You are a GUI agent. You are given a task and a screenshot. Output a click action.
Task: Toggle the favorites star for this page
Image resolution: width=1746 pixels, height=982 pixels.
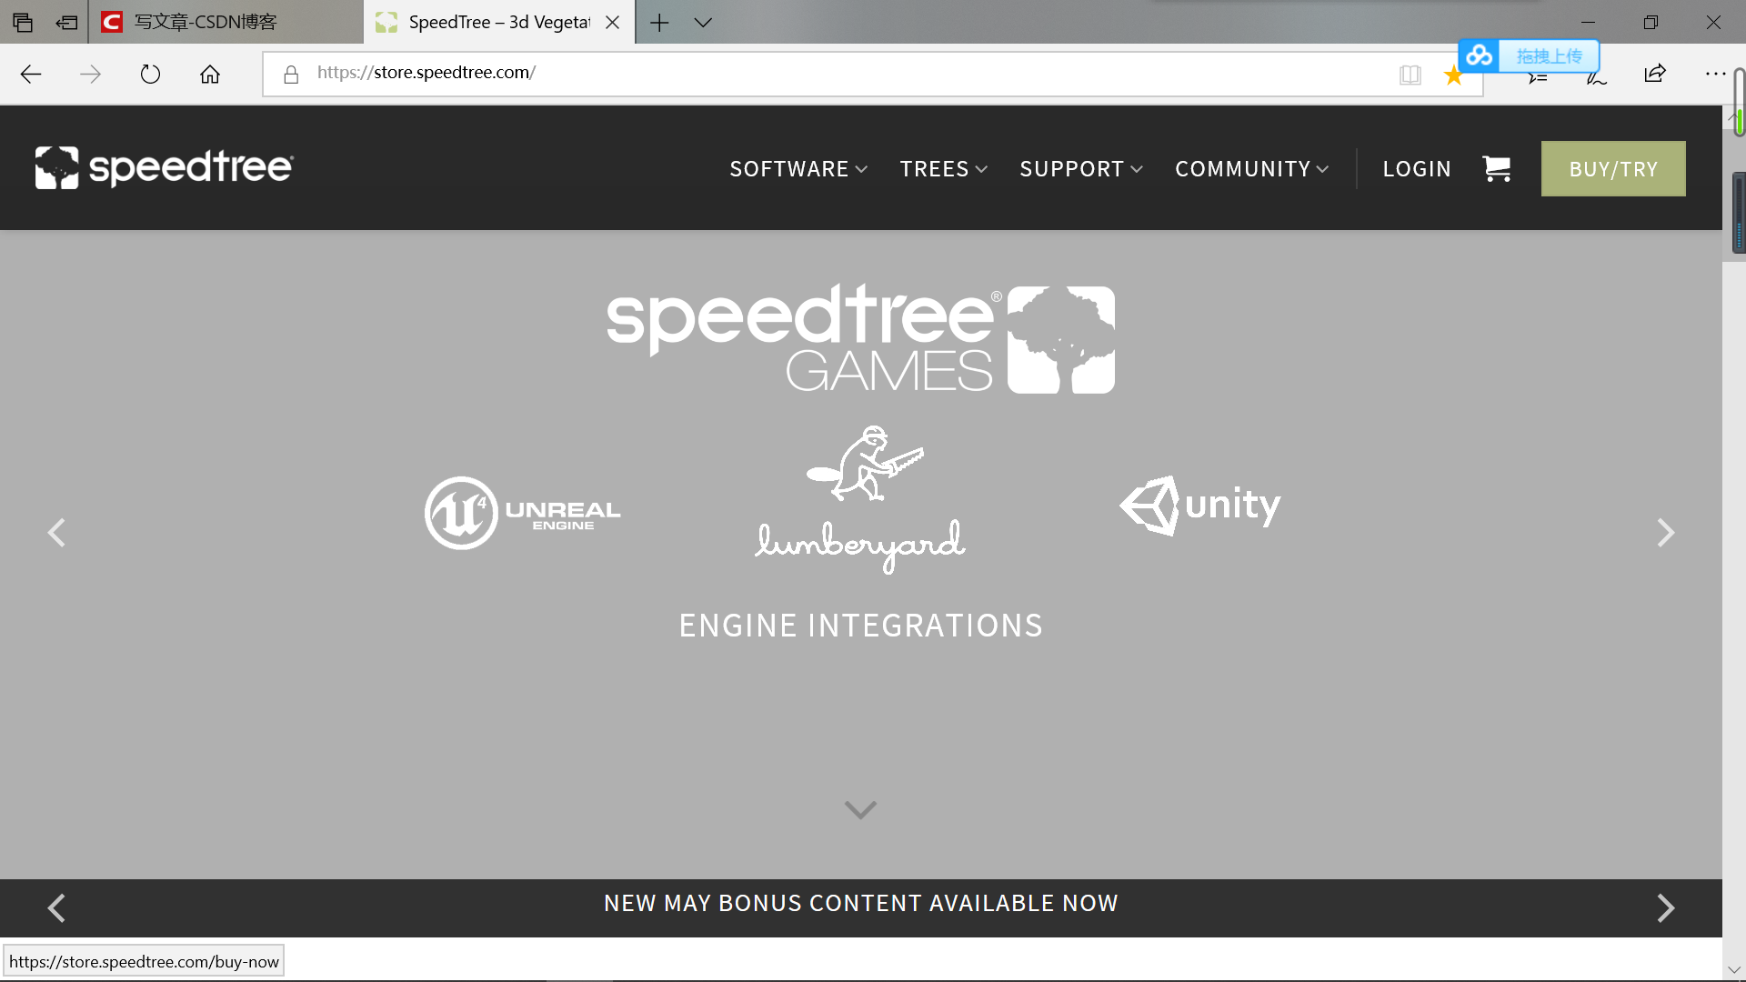(x=1453, y=75)
